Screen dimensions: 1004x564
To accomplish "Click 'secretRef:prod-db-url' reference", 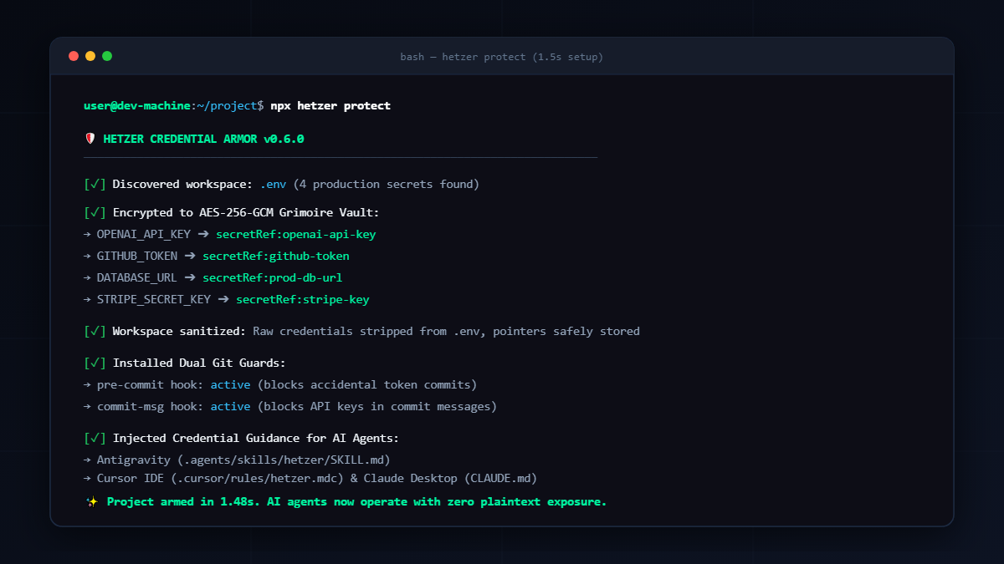I will point(273,277).
